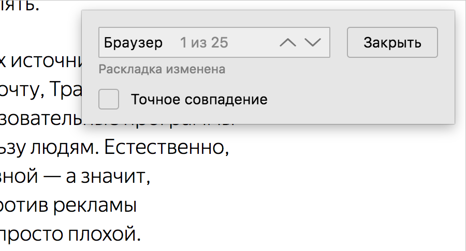
Task: Jump to next match with down arrow
Action: [313, 43]
